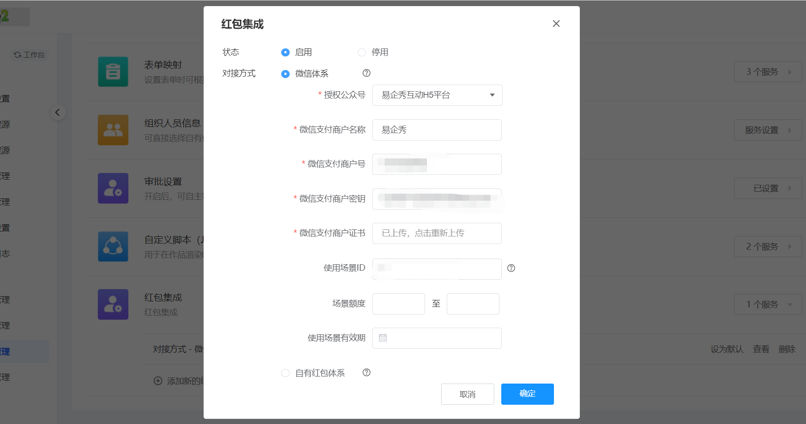Click the 微信支付商户名称 input field
The image size is (806, 424).
point(437,130)
